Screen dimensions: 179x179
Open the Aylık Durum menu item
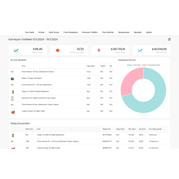pyautogui.click(x=54, y=32)
